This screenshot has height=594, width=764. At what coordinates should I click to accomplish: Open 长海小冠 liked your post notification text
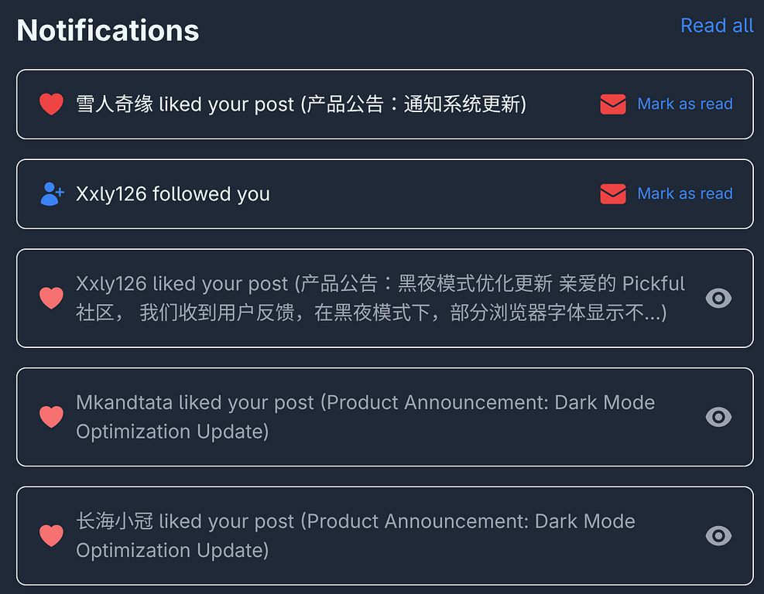pos(355,536)
